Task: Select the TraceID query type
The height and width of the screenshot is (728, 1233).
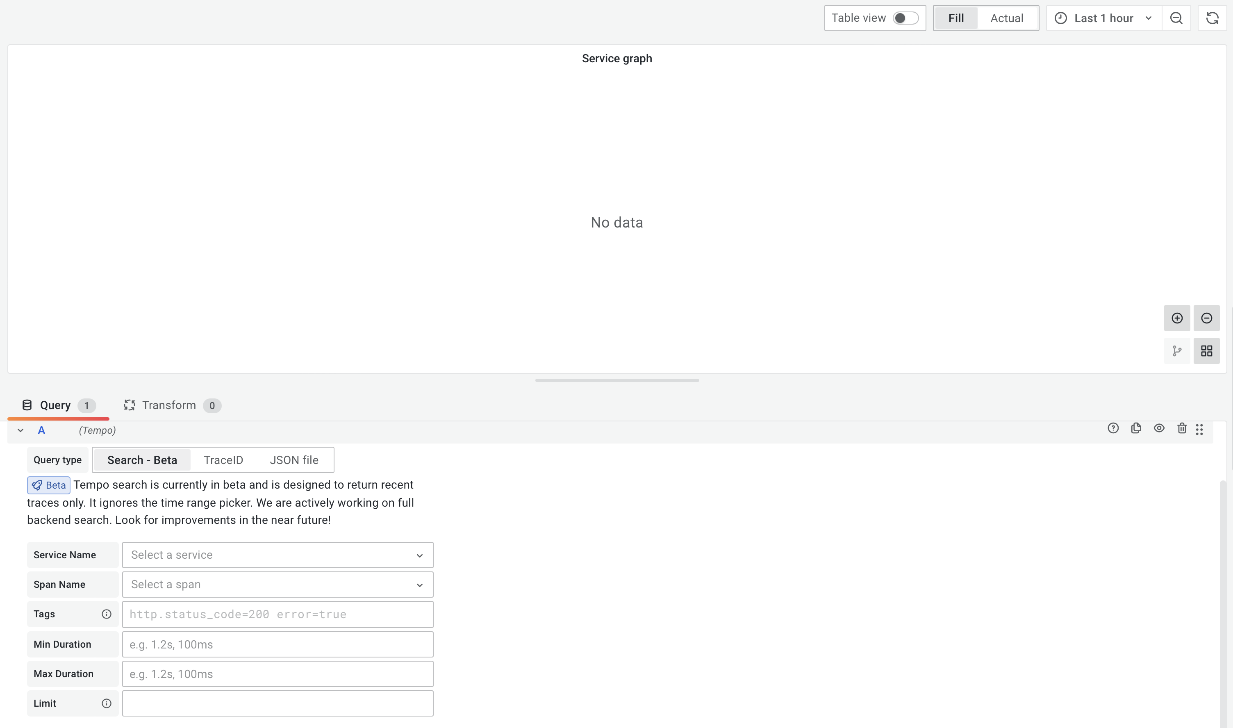Action: [x=223, y=460]
